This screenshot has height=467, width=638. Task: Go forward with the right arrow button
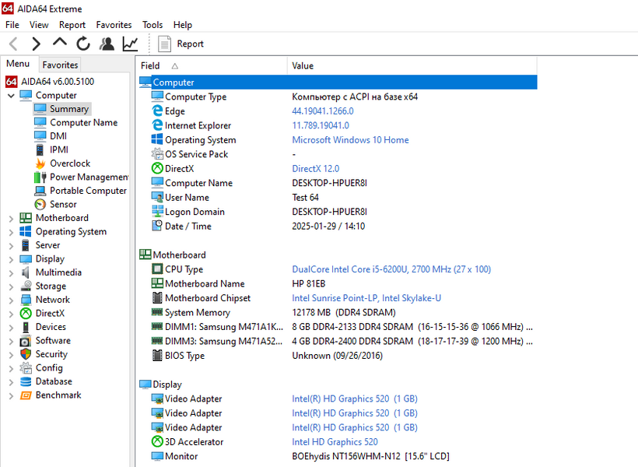(x=37, y=44)
